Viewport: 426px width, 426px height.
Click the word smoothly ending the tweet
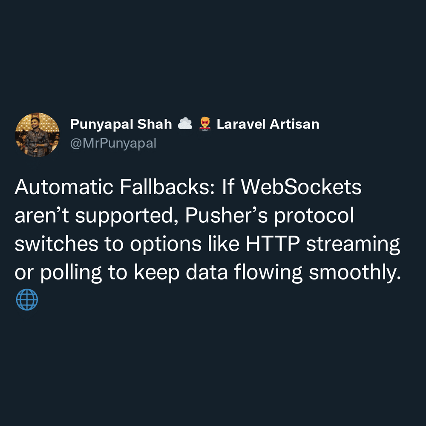click(x=355, y=273)
